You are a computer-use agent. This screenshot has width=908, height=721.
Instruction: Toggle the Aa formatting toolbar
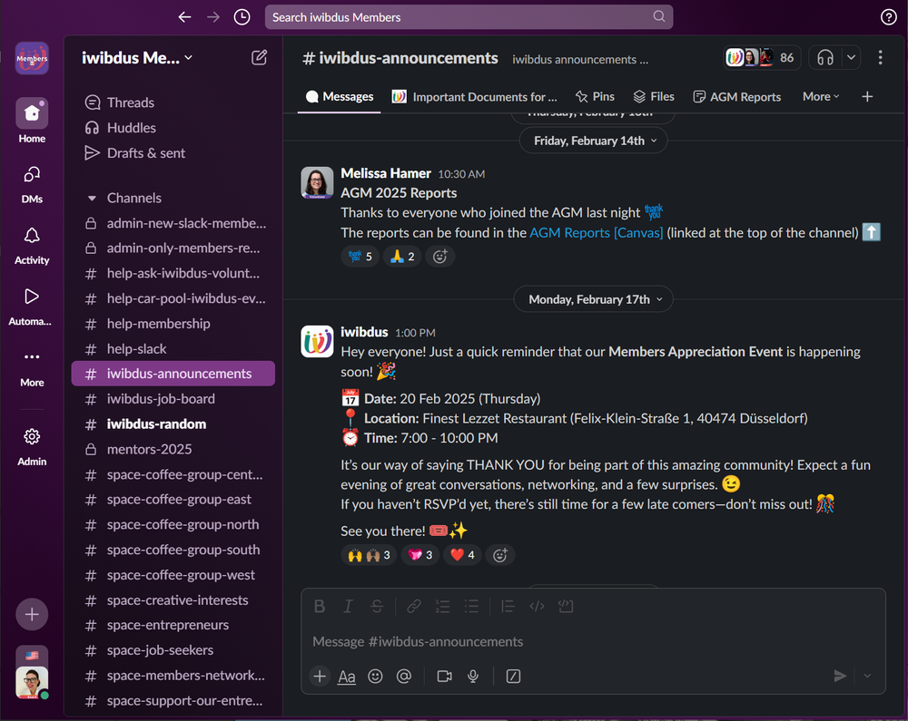(x=346, y=676)
